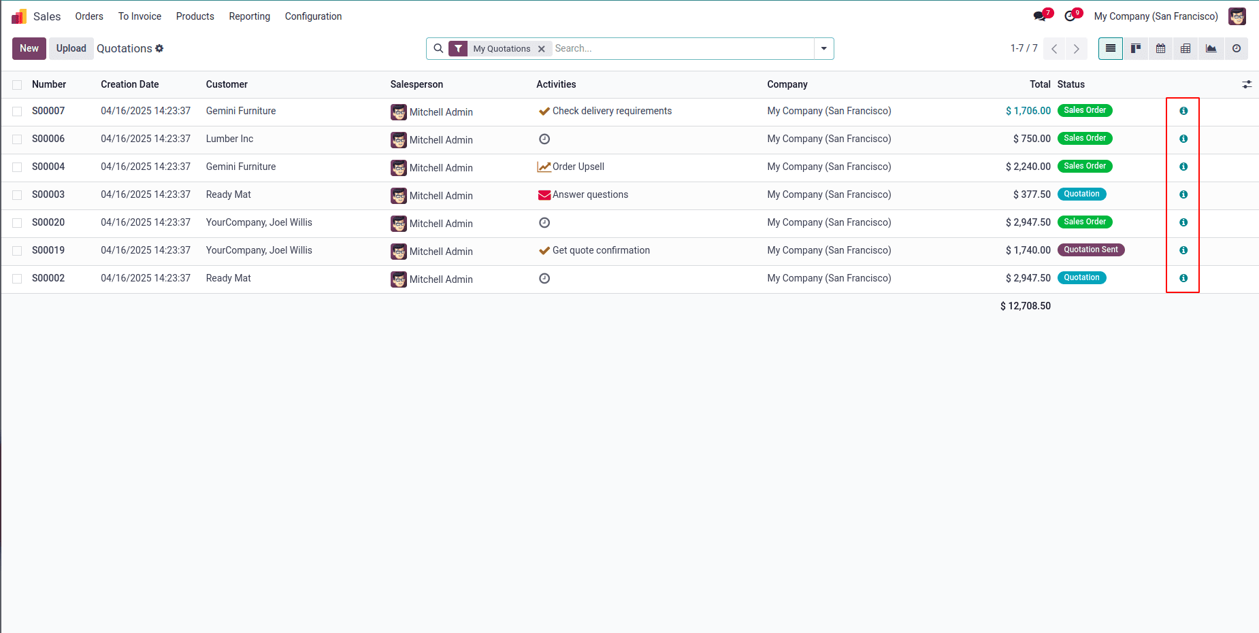
Task: Open the Products menu
Action: 195,16
